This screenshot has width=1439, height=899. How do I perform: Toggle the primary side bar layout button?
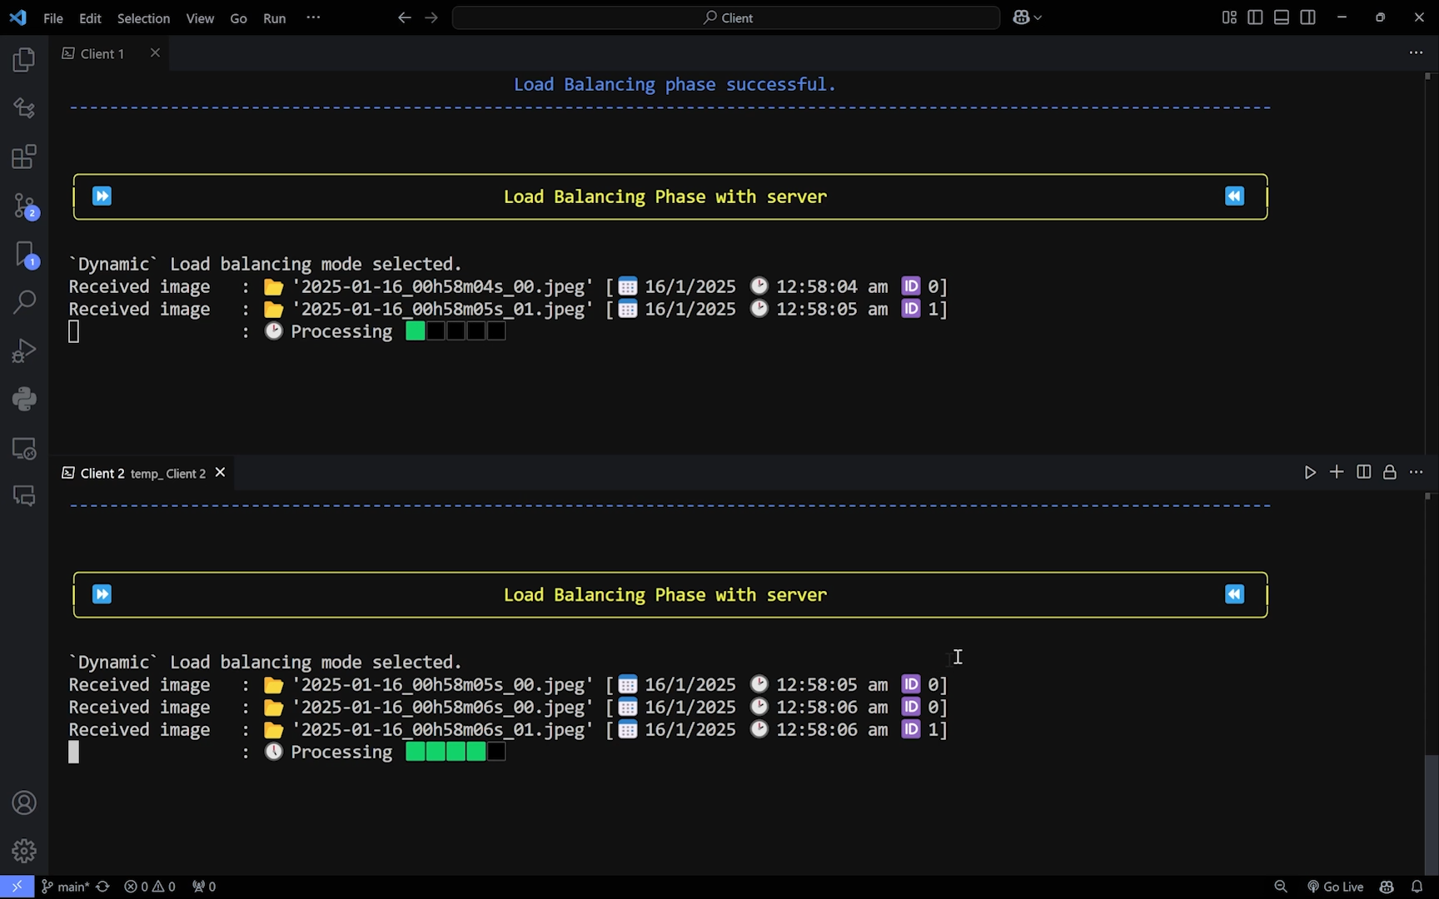[1255, 17]
